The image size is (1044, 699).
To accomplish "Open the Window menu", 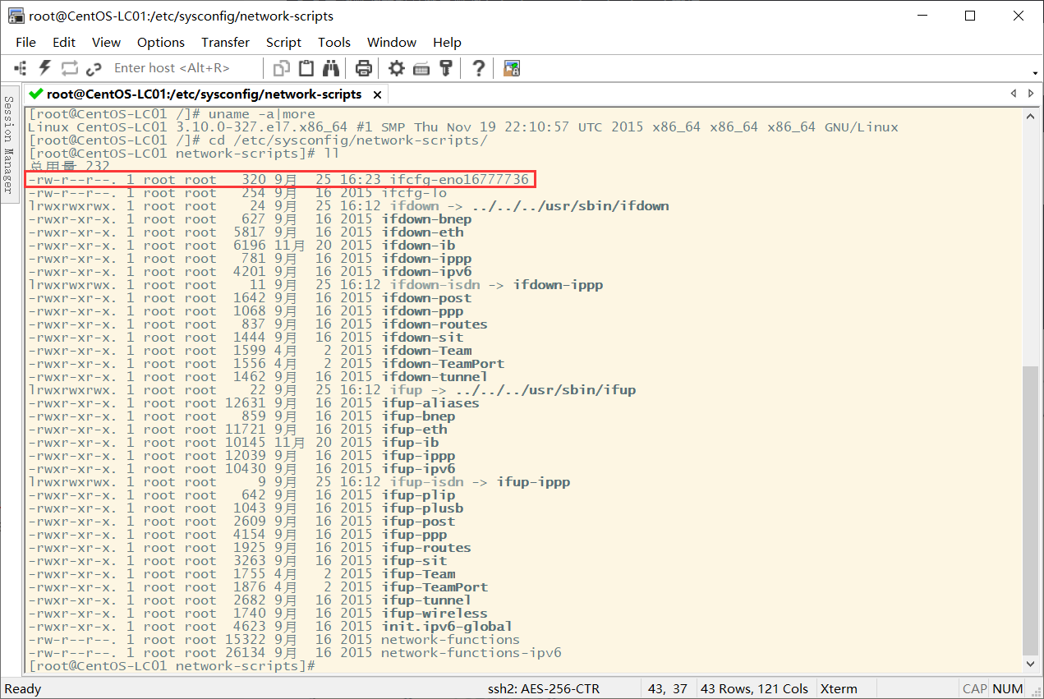I will point(392,42).
